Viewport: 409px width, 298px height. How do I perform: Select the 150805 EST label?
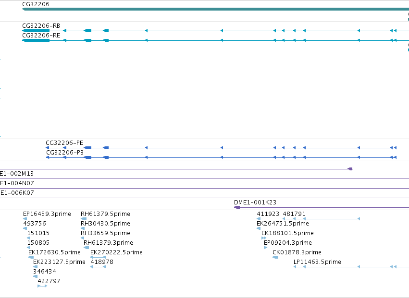tap(38, 243)
